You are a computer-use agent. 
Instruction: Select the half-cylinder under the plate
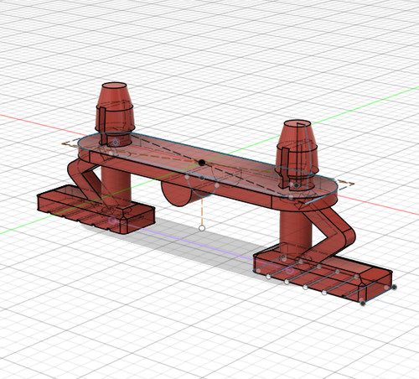(178, 193)
